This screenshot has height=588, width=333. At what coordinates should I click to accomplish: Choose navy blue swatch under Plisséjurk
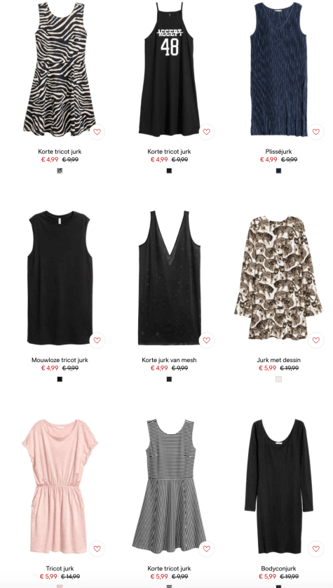tap(278, 171)
